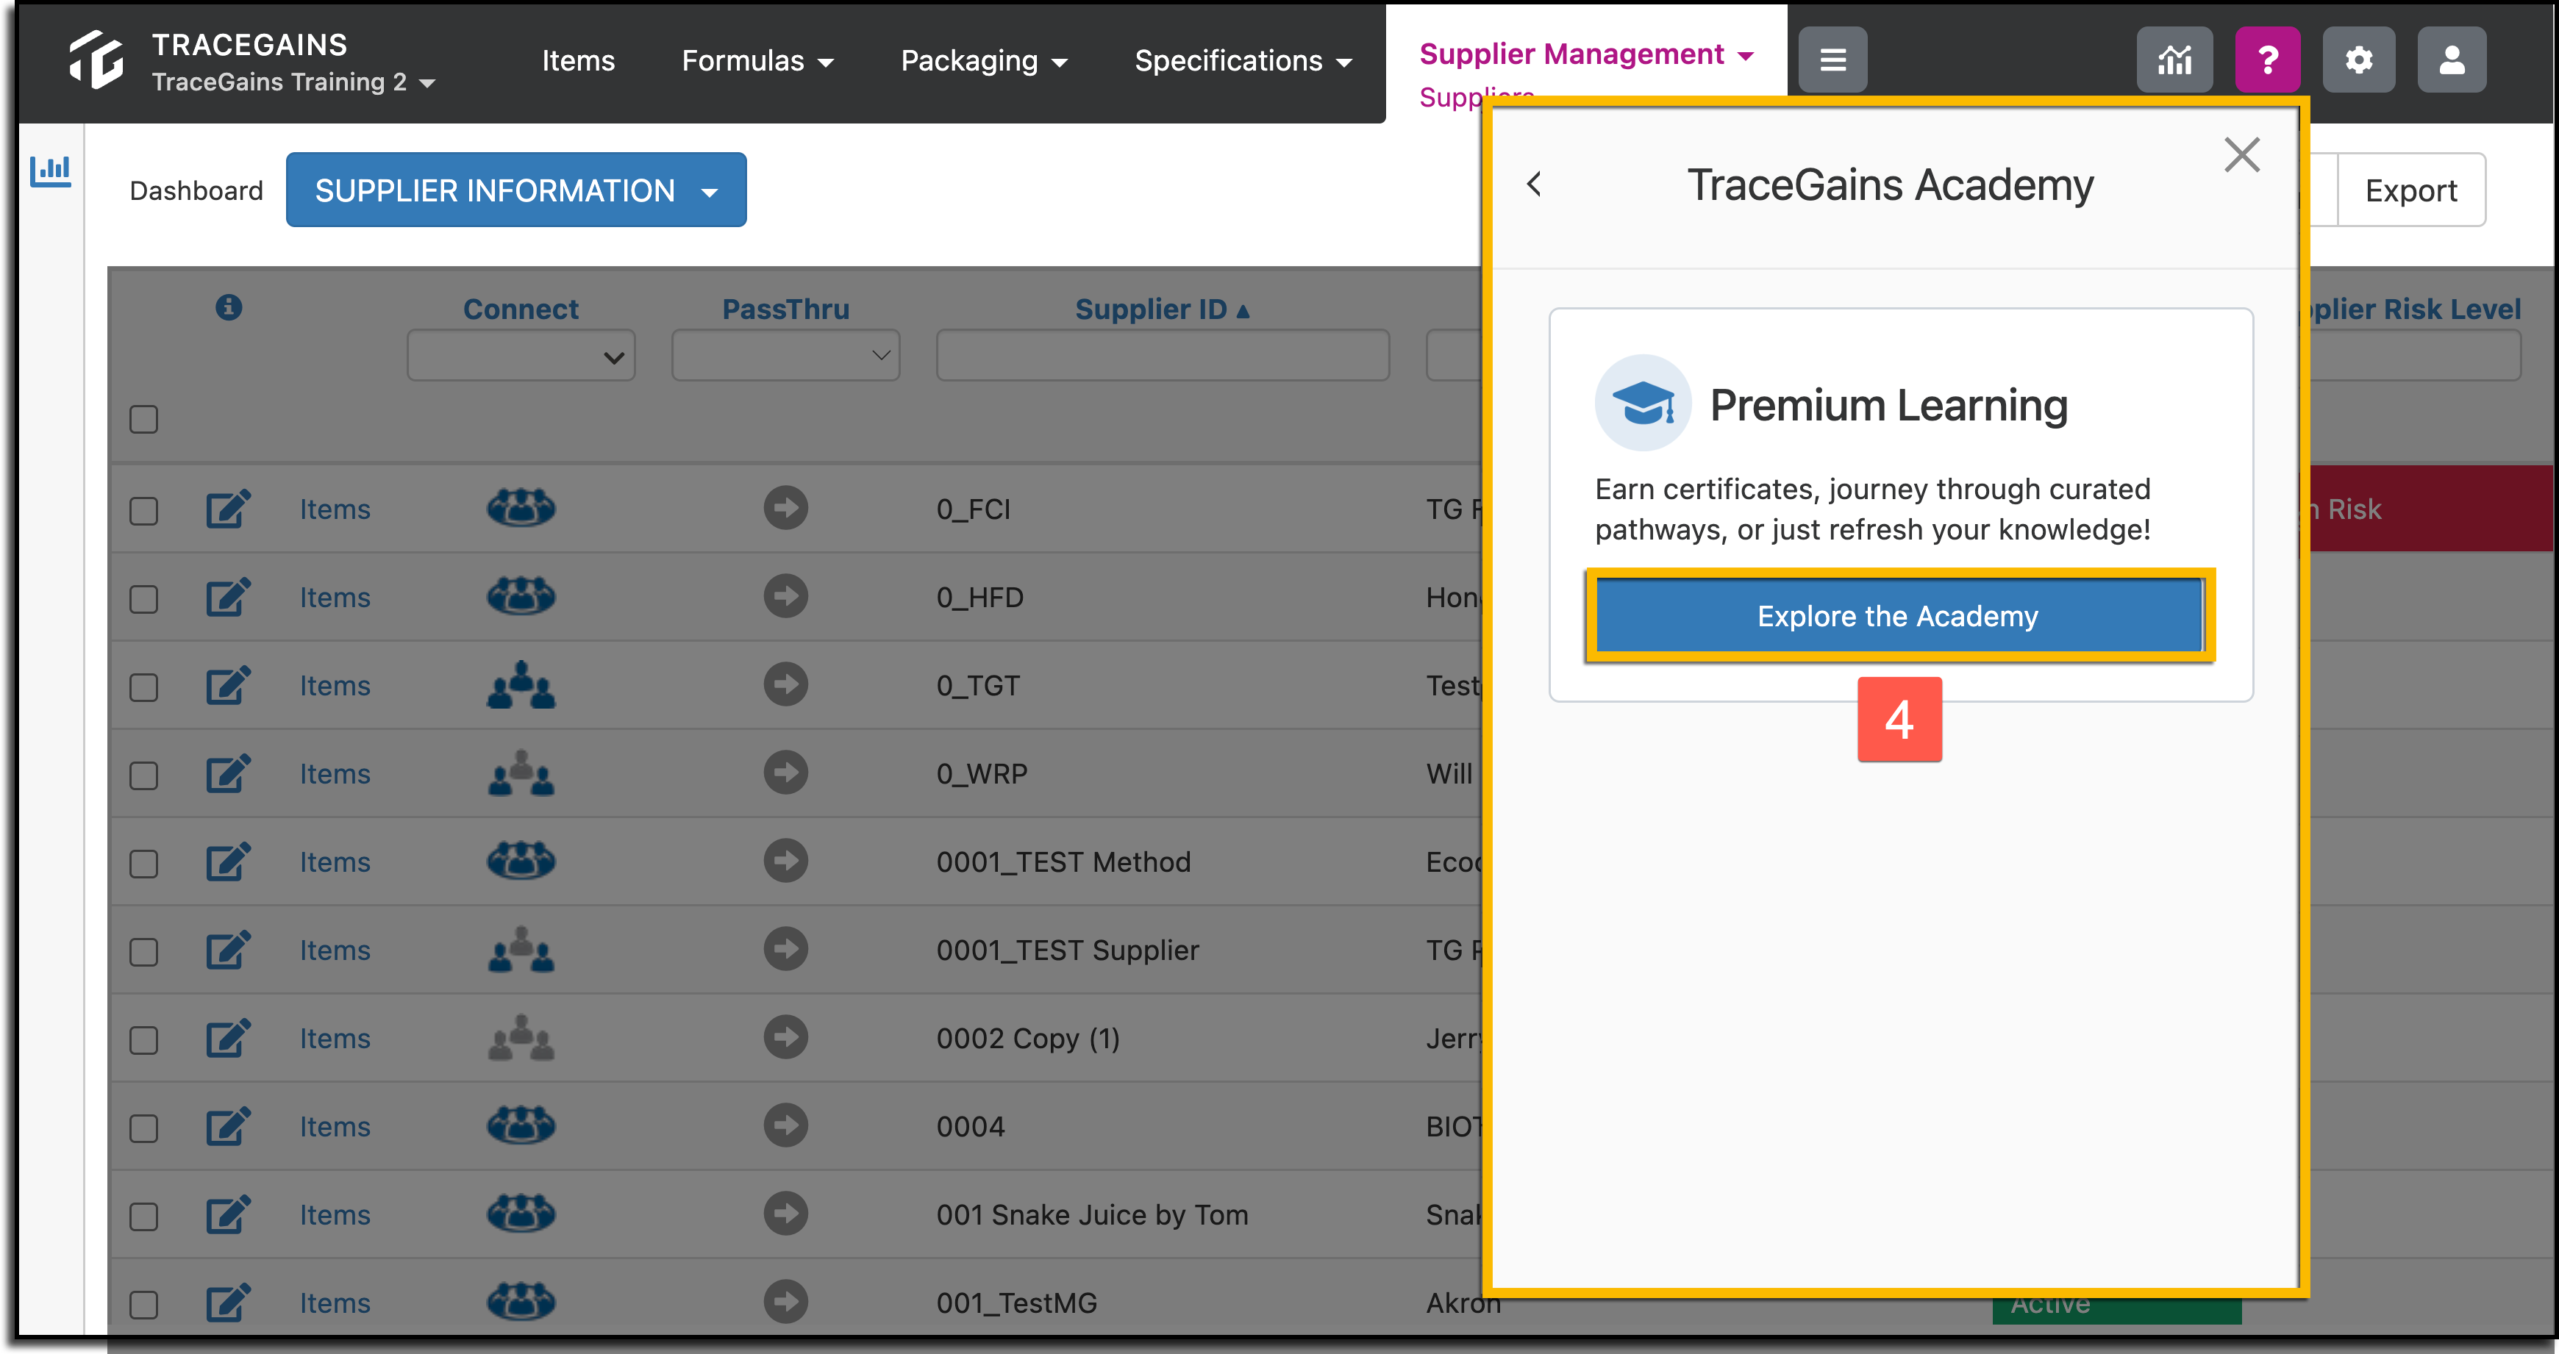Go to Items in the top navigation

578,60
